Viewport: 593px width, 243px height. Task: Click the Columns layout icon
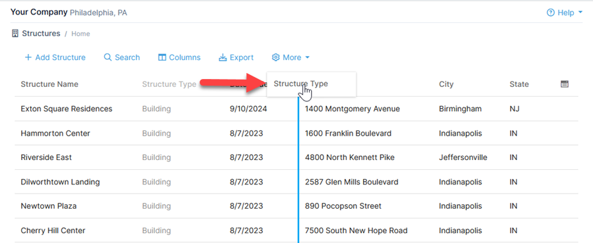[162, 57]
